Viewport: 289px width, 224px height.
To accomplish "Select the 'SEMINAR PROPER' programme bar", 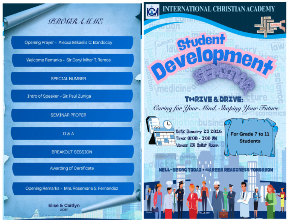I will [72, 115].
